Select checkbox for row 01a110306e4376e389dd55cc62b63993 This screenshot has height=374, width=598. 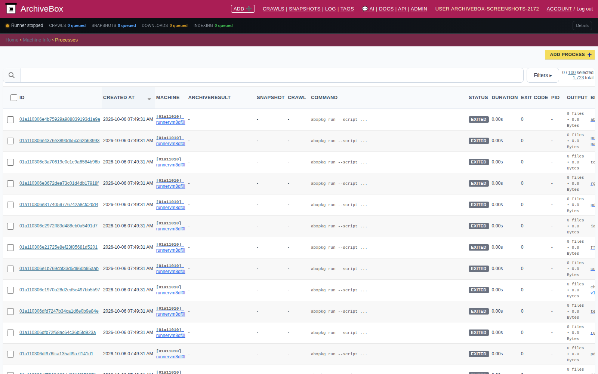click(10, 141)
